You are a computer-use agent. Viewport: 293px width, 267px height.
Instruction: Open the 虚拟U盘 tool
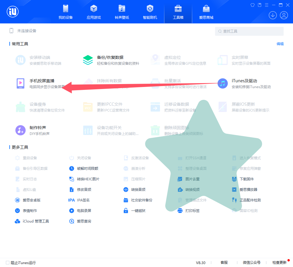pyautogui.click(x=25, y=189)
